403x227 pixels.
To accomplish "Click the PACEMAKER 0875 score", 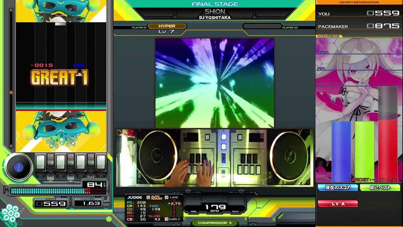I will [359, 26].
